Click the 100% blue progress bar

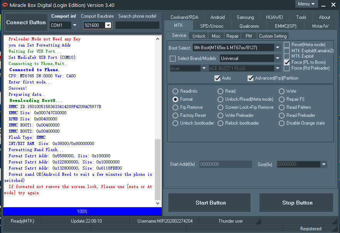tap(82, 211)
